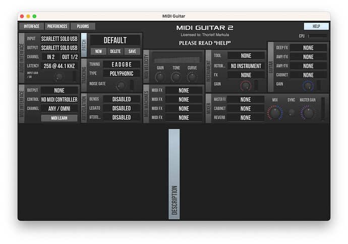Viewport: 348px width, 244px height.
Task: Click MIDI velocity CURVE knob
Action: tap(192, 77)
